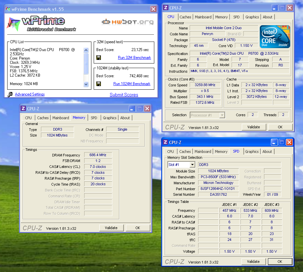
Task: Run the 1024M Benchmark
Action: 132,84
